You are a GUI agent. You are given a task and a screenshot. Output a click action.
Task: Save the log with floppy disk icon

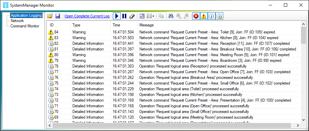click(x=58, y=16)
